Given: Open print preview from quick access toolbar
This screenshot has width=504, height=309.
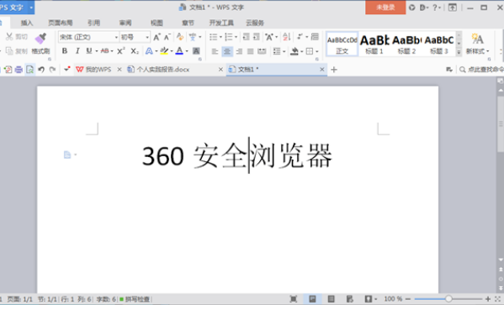Looking at the screenshot, I should point(29,70).
